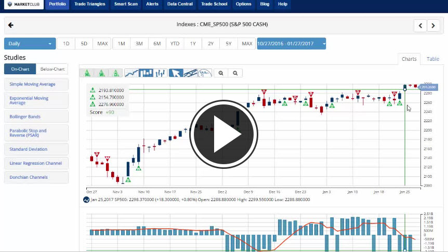Open the Options menu
This screenshot has height=252, width=448.
pyautogui.click(x=243, y=4)
